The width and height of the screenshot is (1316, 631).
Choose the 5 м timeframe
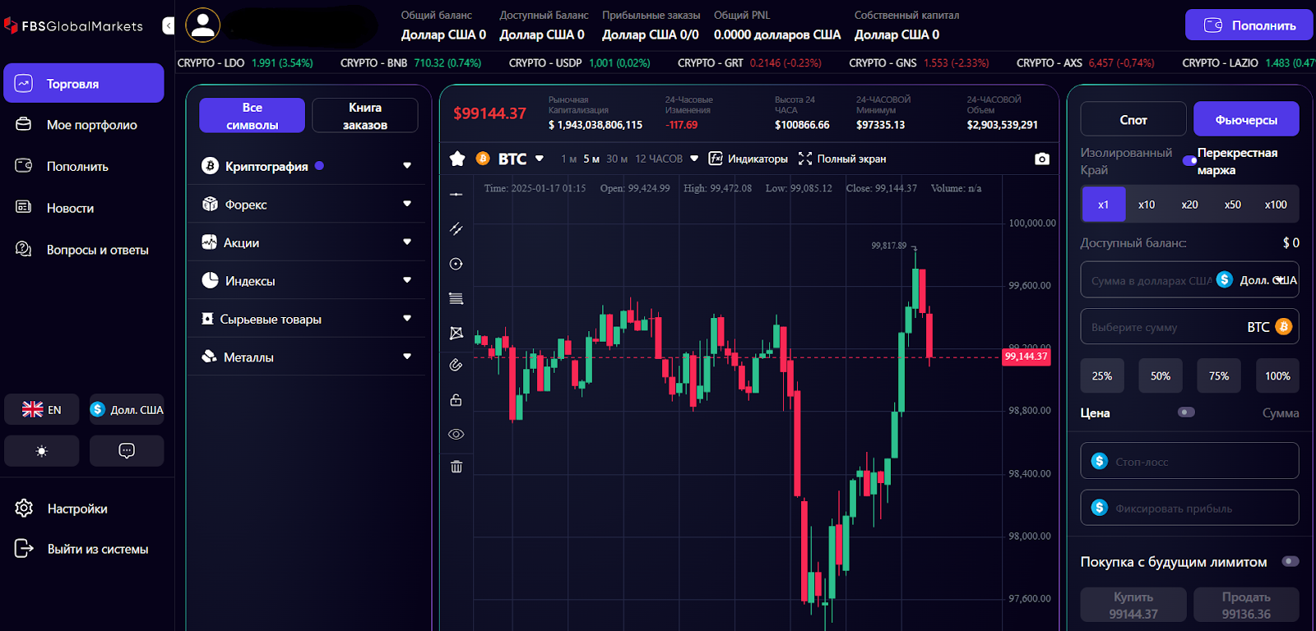click(x=591, y=159)
